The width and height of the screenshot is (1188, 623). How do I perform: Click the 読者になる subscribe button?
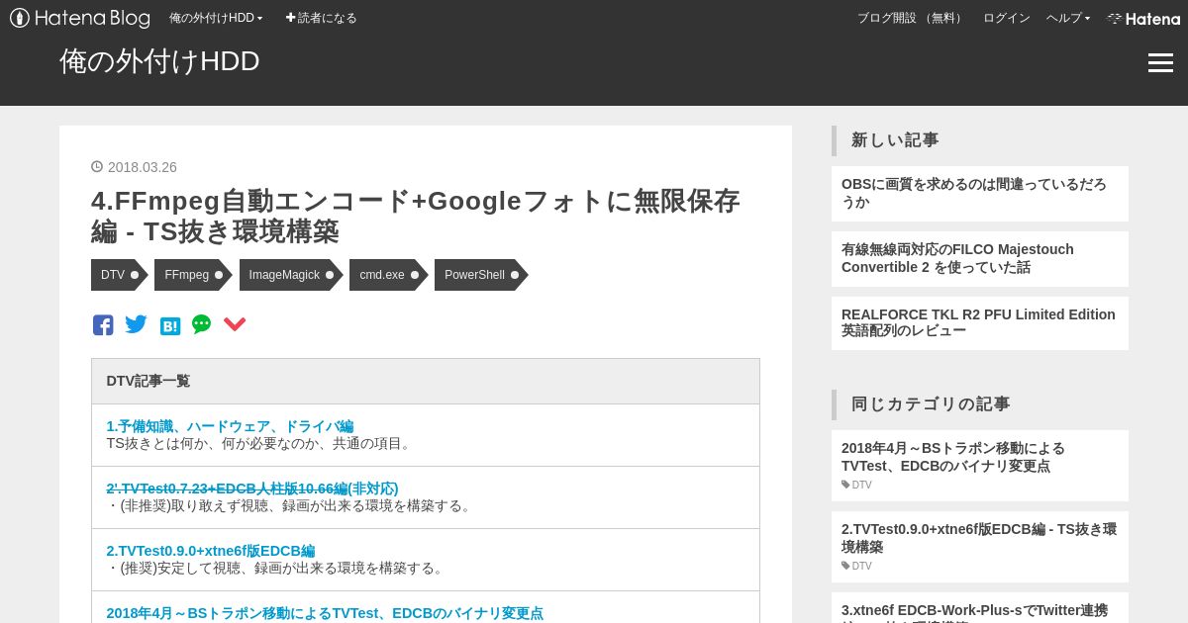[322, 18]
